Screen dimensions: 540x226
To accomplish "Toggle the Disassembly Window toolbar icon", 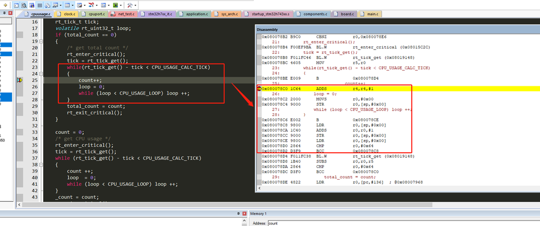I will coord(24,5).
